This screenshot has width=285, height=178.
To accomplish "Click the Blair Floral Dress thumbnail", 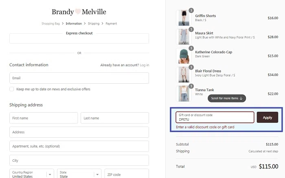I will click(183, 75).
